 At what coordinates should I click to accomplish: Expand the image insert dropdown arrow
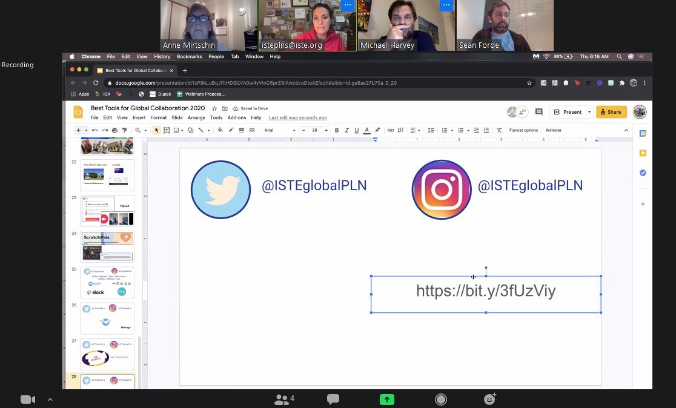[182, 130]
